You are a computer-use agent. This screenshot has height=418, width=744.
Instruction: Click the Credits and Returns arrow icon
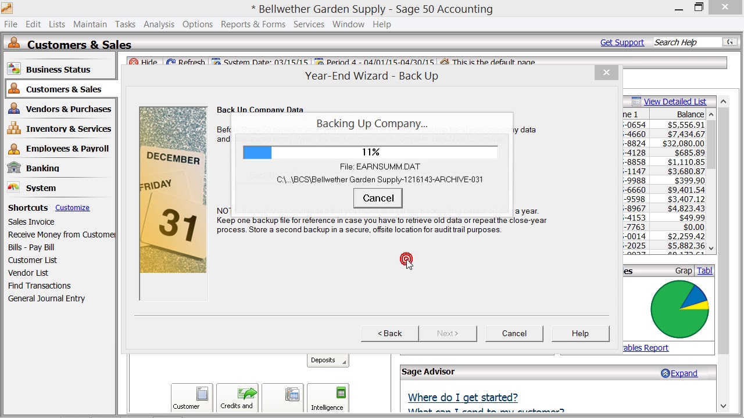pyautogui.click(x=247, y=394)
